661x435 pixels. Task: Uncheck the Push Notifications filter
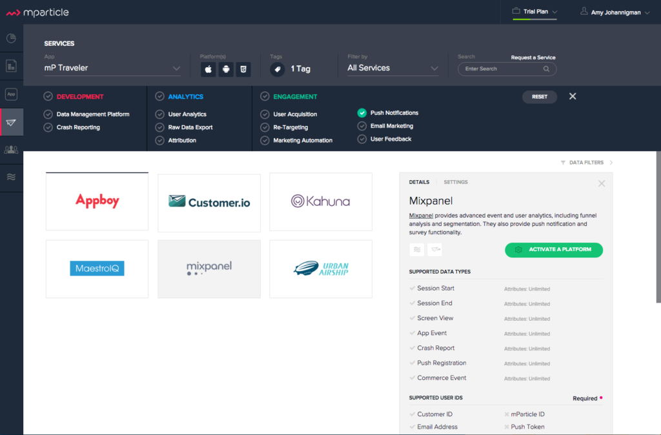point(361,113)
